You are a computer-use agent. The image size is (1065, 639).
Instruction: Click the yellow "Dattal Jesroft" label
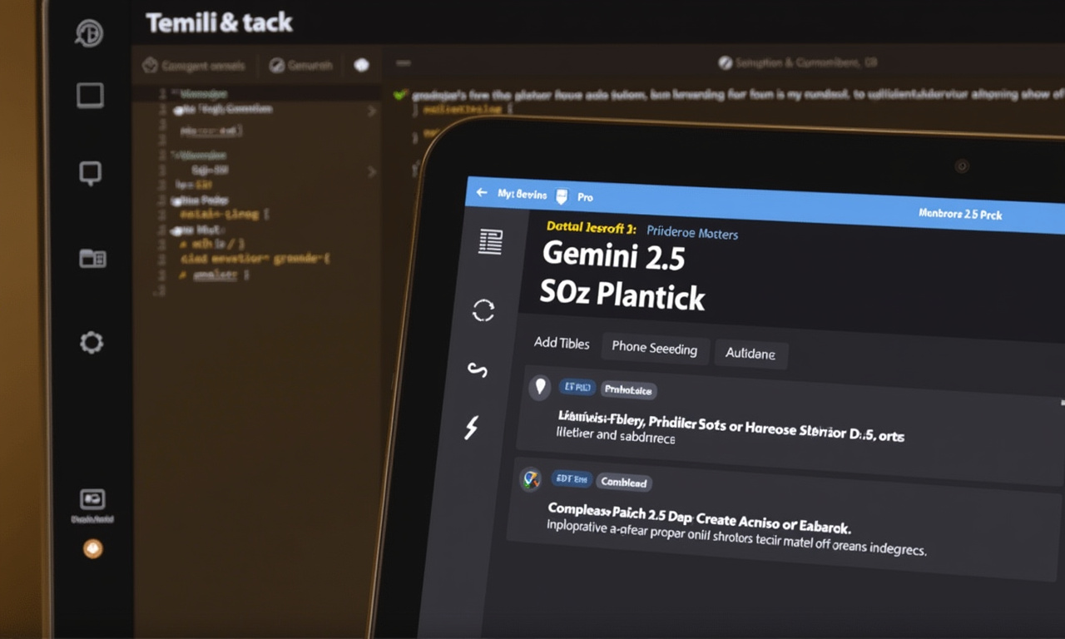point(592,227)
